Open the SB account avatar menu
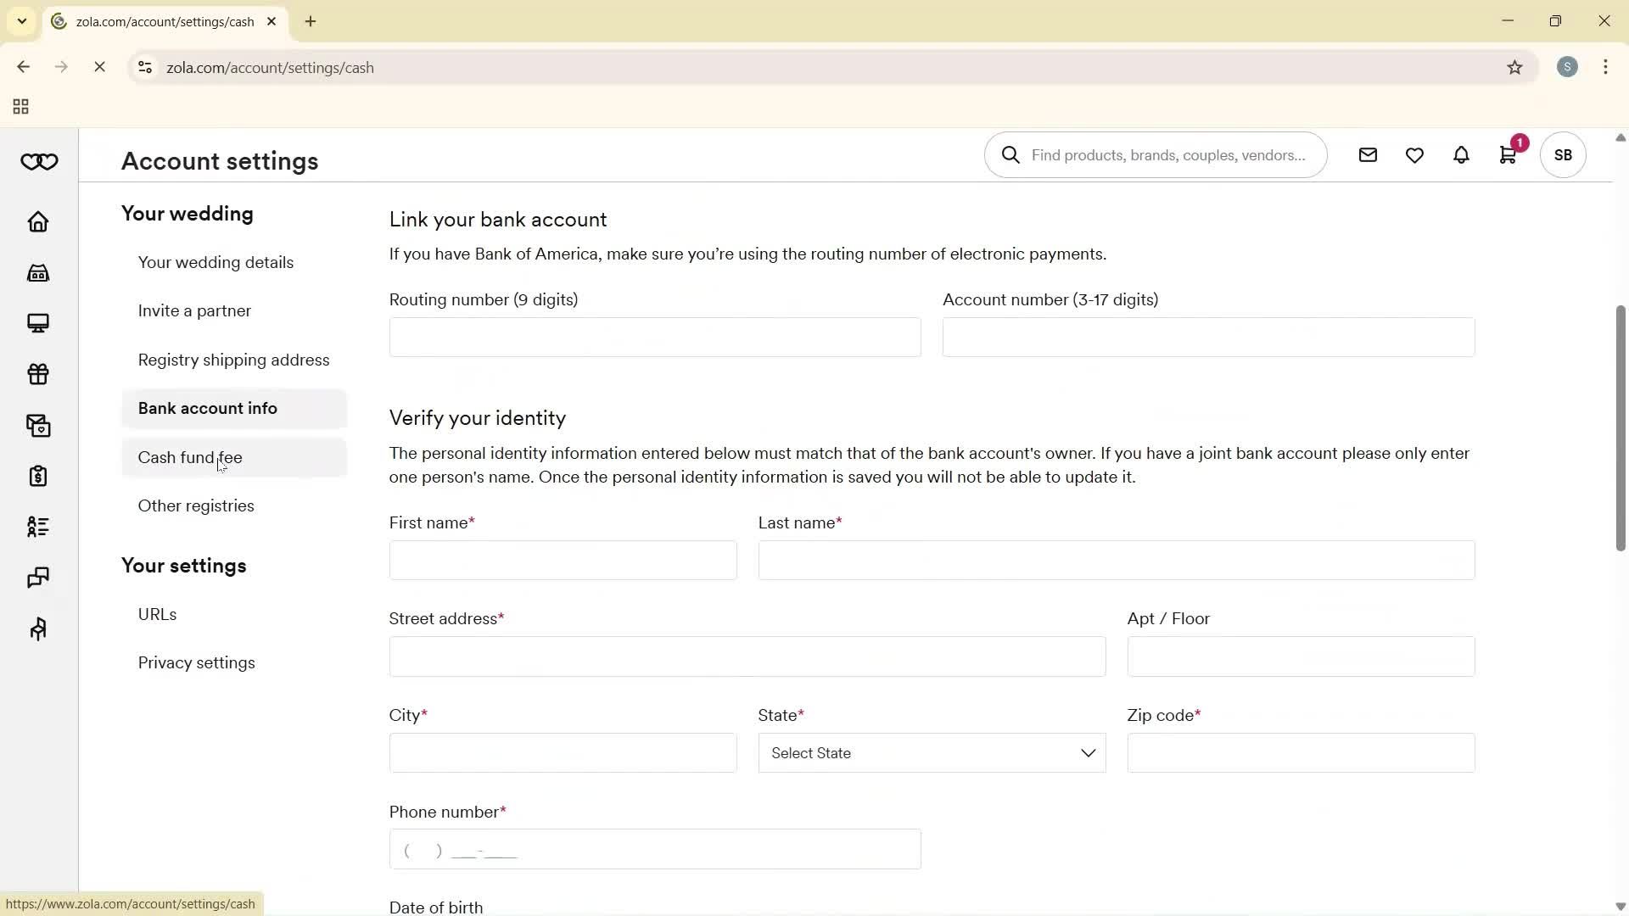1629x916 pixels. coord(1563,155)
